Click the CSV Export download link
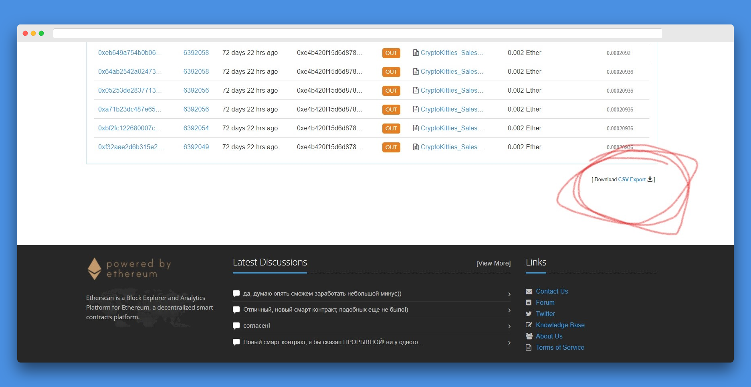This screenshot has width=751, height=387. point(632,179)
